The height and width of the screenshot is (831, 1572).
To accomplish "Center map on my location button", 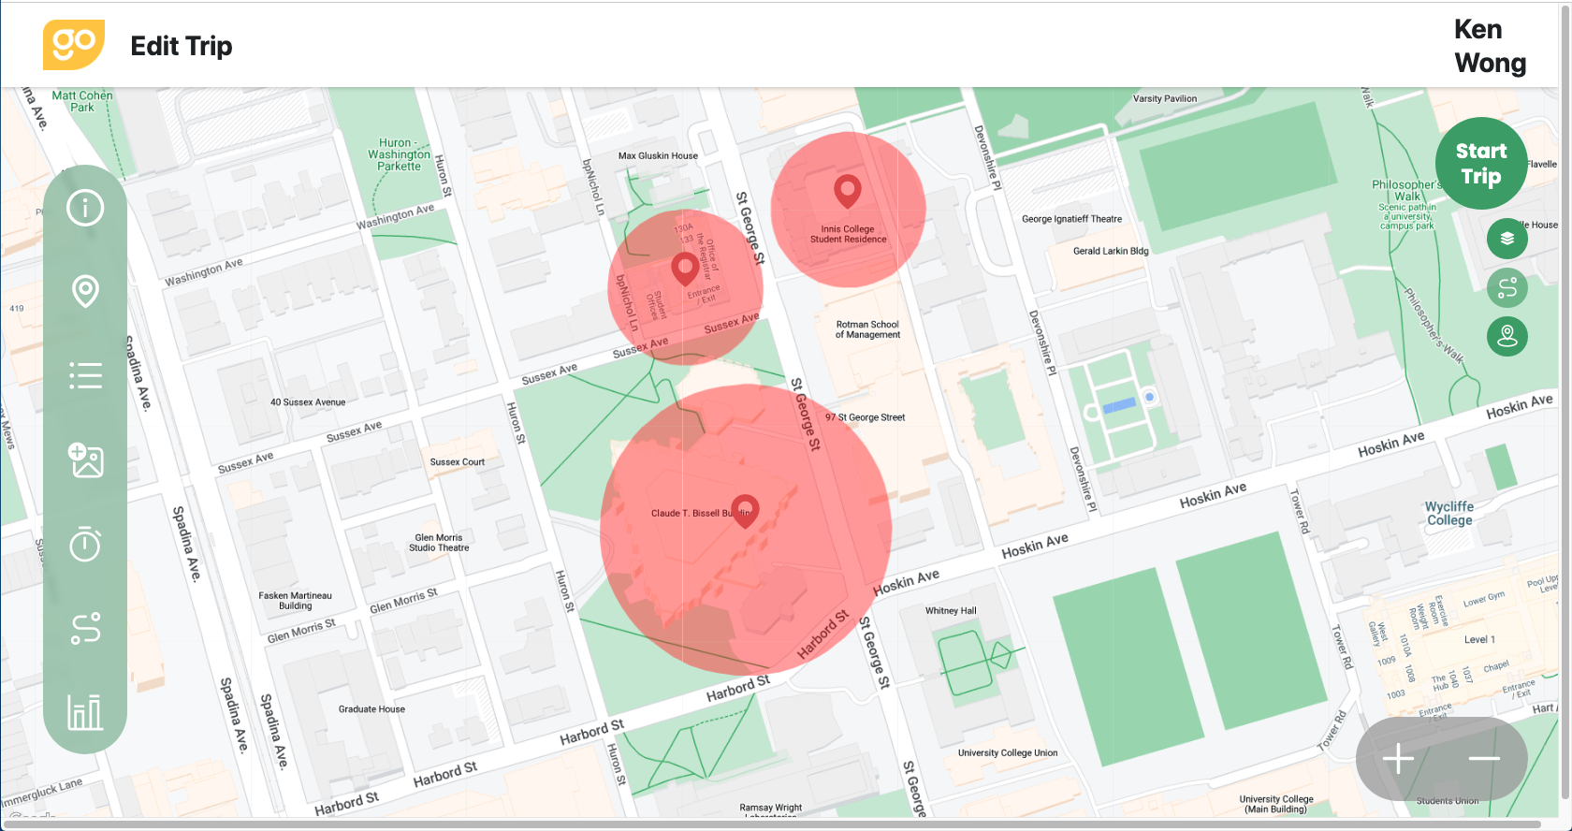I will (1506, 336).
